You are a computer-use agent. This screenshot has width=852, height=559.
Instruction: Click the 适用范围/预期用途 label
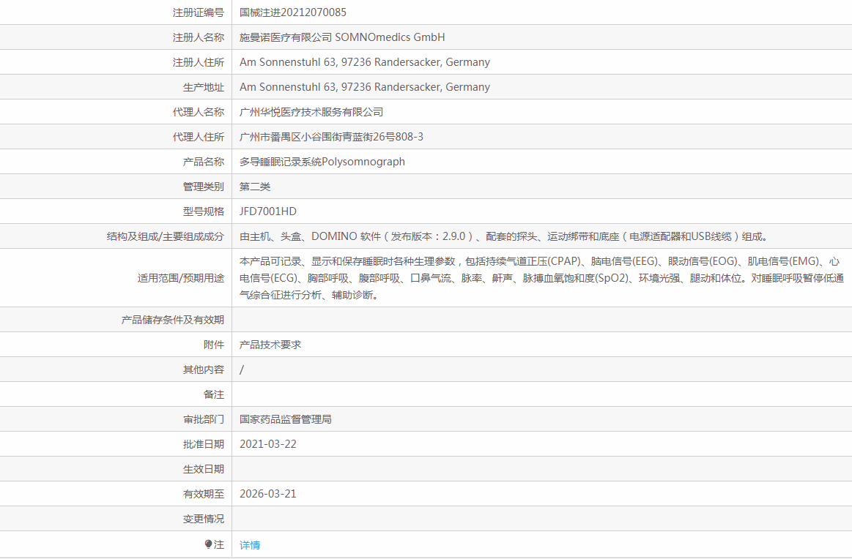click(180, 279)
